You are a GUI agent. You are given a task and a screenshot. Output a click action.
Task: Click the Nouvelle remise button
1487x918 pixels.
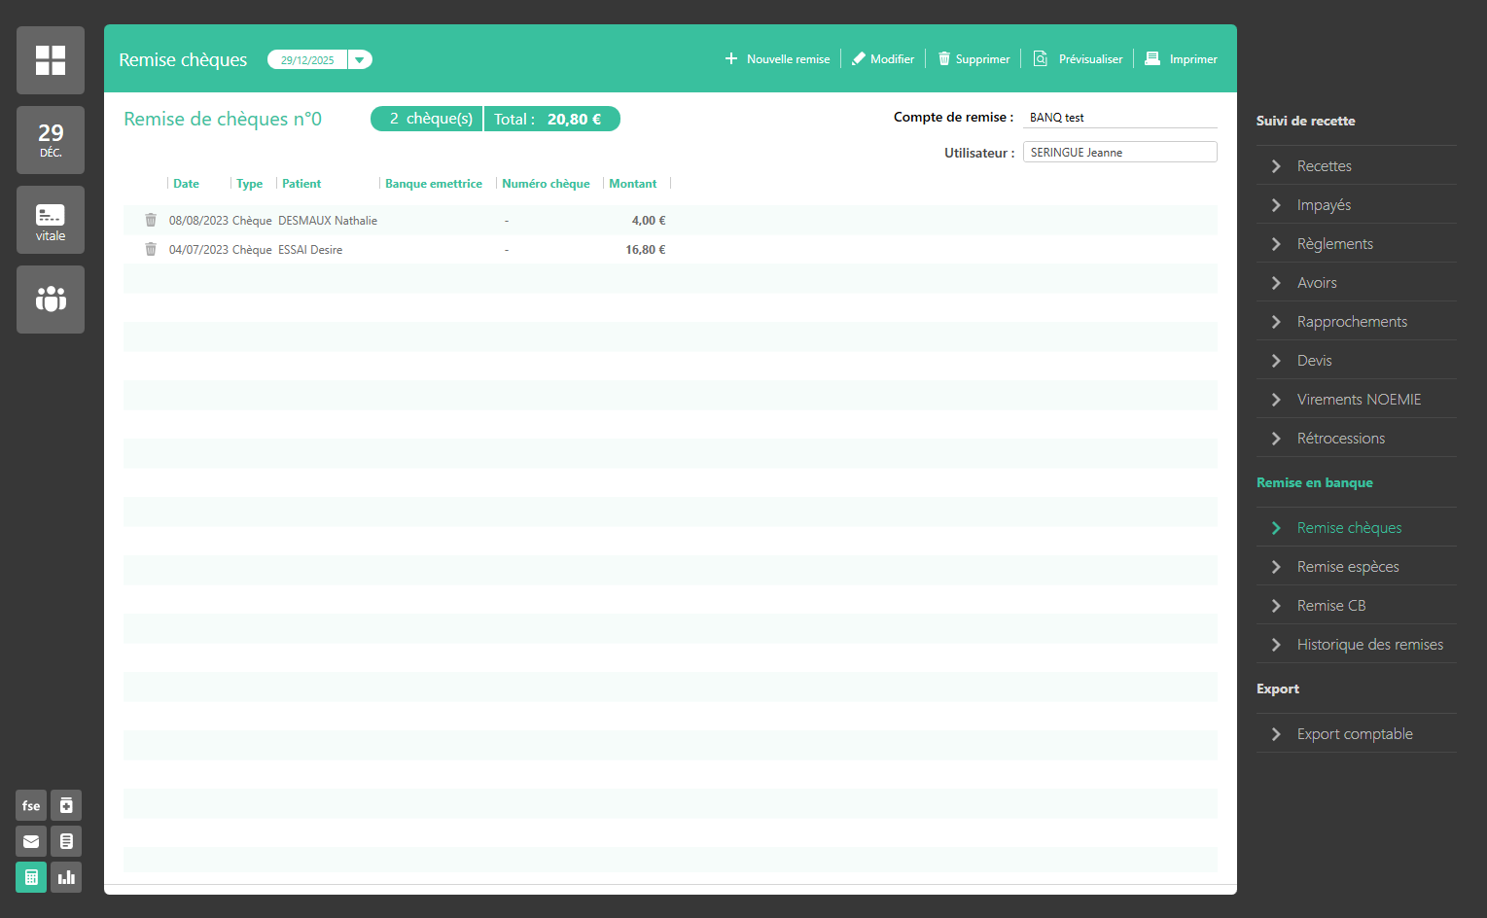tap(778, 59)
